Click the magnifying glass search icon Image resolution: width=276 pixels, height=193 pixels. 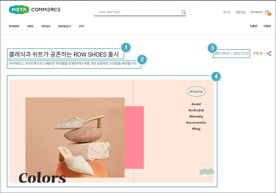coord(184,12)
